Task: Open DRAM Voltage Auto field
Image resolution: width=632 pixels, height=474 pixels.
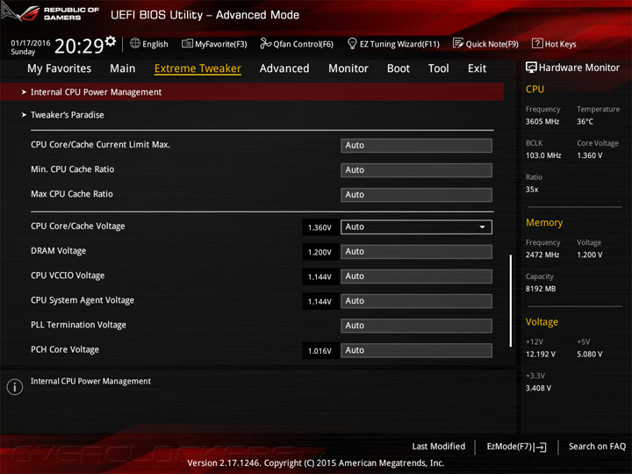Action: click(x=416, y=252)
